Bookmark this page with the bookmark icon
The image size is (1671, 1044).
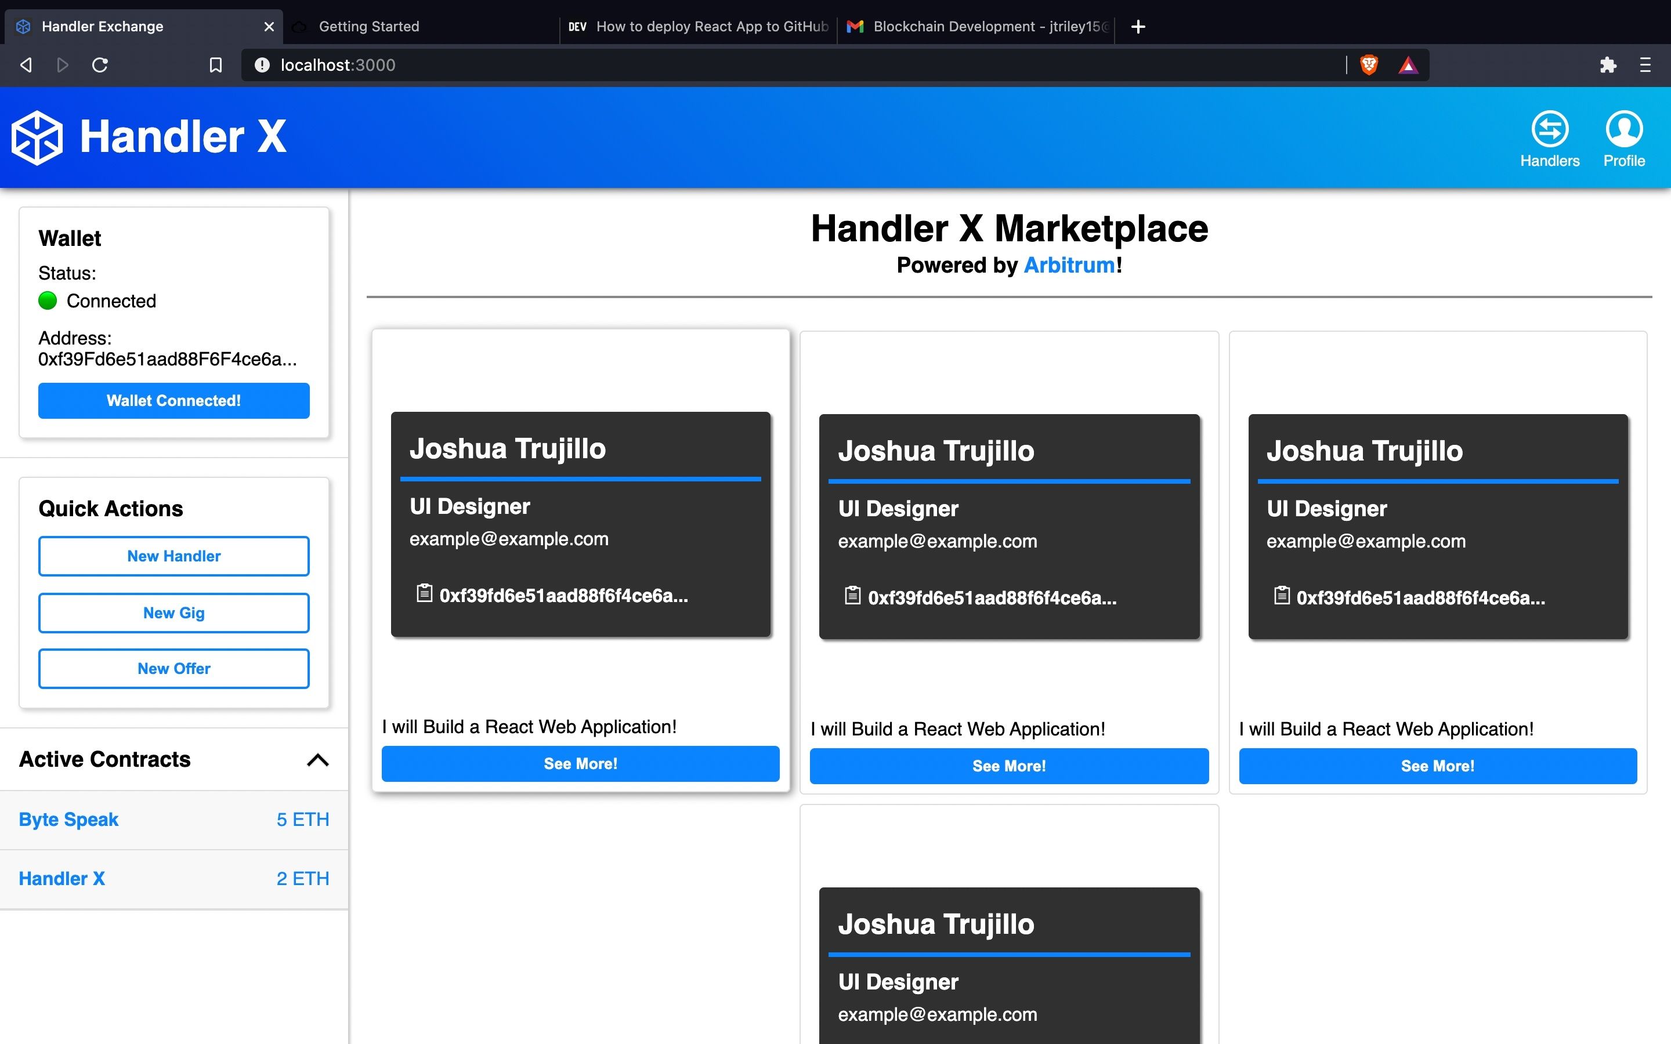click(x=215, y=65)
